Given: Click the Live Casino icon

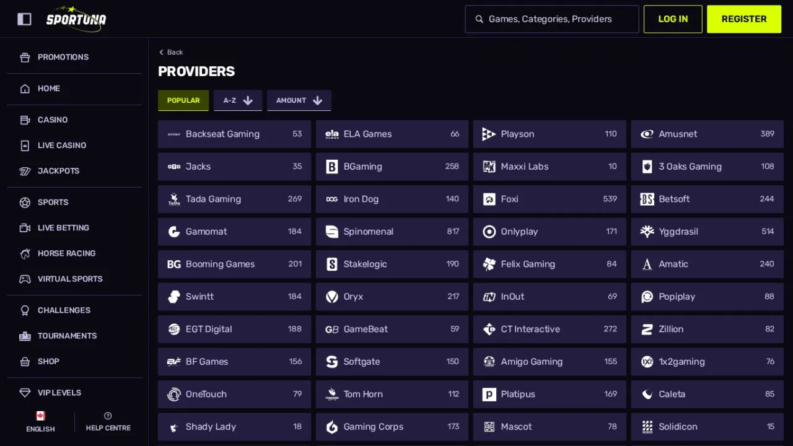Looking at the screenshot, I should pyautogui.click(x=25, y=146).
